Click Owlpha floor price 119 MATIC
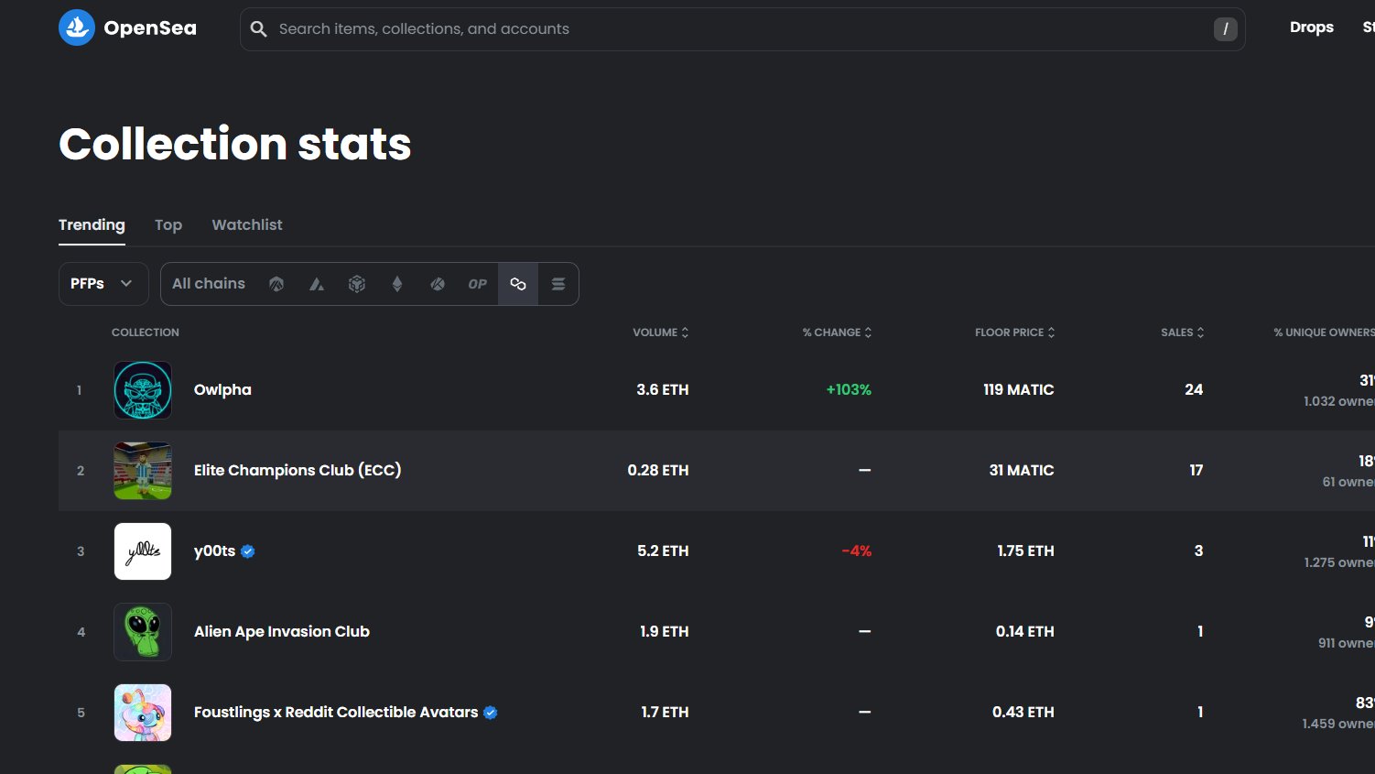Screen dimensions: 1375x774 tap(1019, 390)
